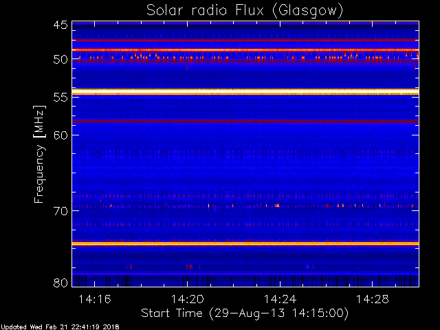Image resolution: width=440 pixels, height=330 pixels.
Task: Click the y-axis tick label 50
Action: pos(60,60)
